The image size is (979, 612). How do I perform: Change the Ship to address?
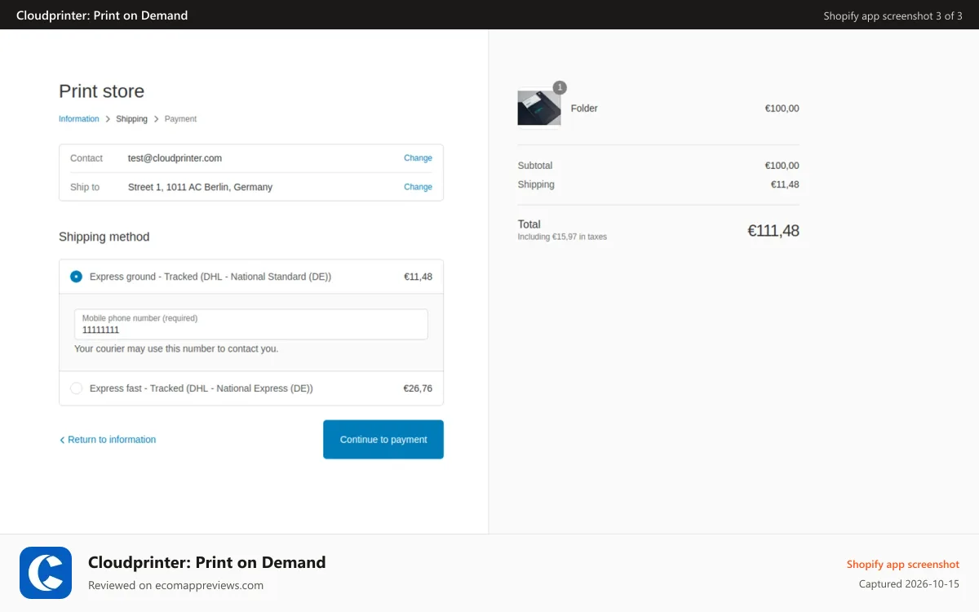[418, 187]
